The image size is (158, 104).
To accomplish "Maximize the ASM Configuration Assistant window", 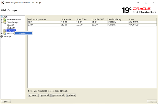I will [146, 3].
